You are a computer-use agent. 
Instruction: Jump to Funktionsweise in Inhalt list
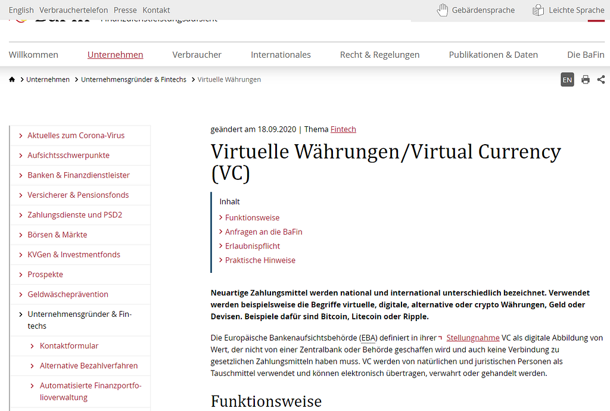(252, 218)
